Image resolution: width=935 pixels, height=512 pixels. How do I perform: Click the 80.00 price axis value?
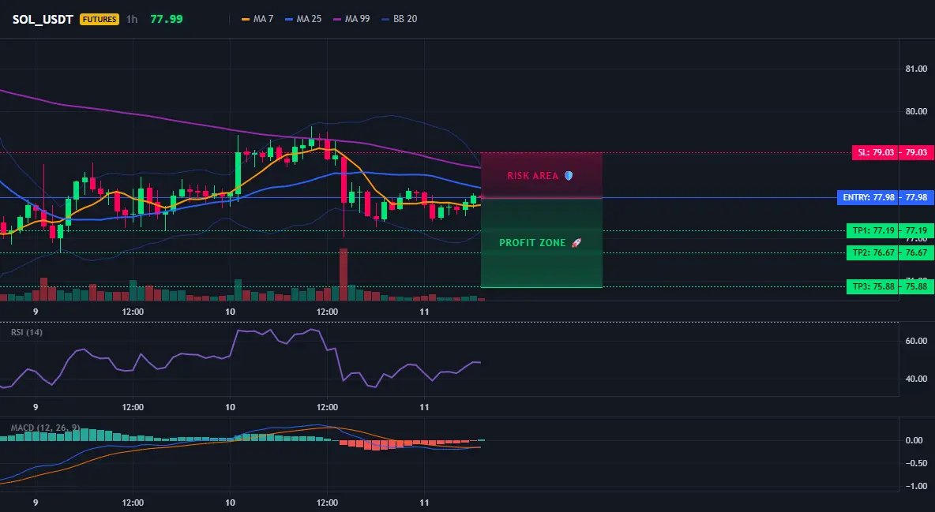pos(917,111)
